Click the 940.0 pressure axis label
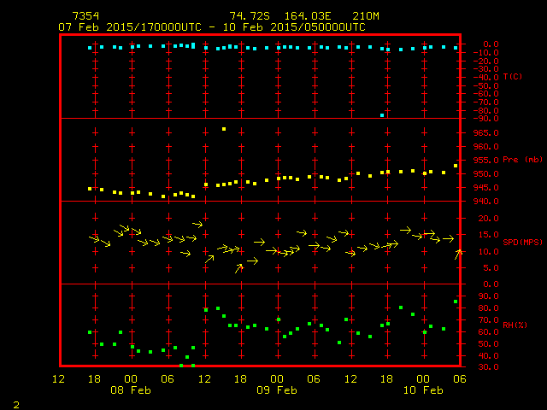Viewport: 547px width, 410px height. [486, 202]
